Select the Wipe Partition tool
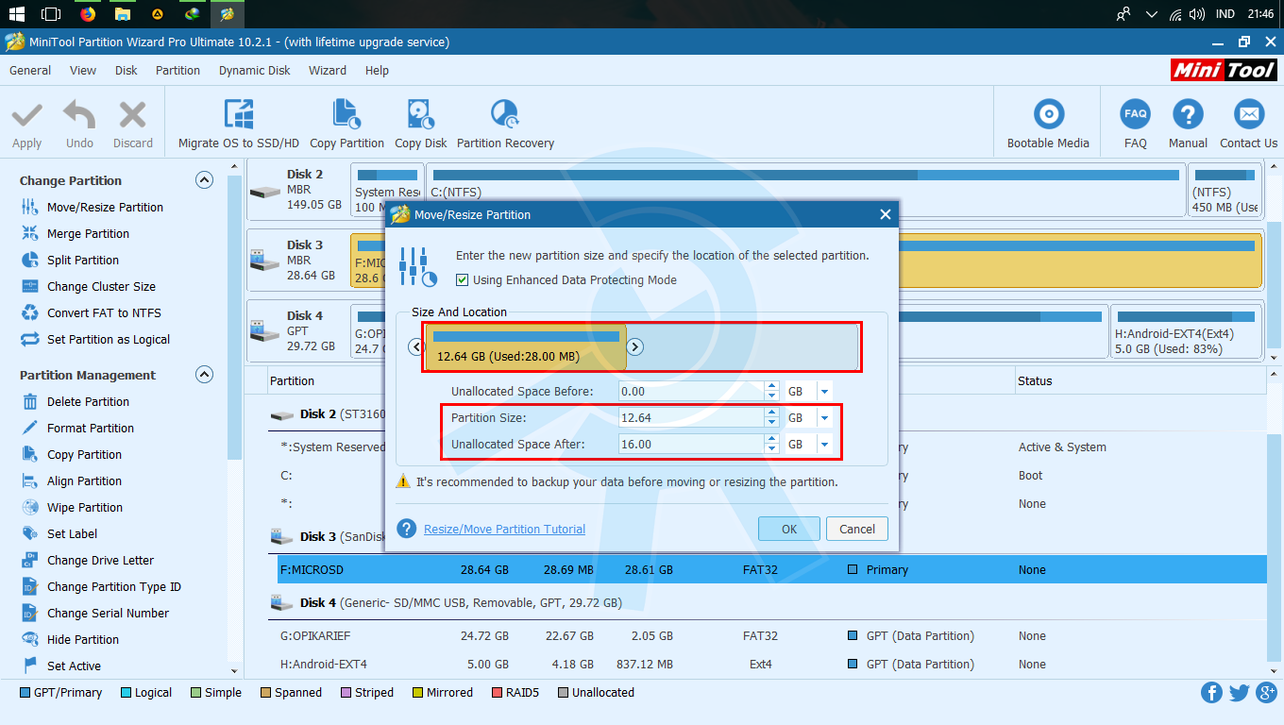1284x725 pixels. pos(84,507)
